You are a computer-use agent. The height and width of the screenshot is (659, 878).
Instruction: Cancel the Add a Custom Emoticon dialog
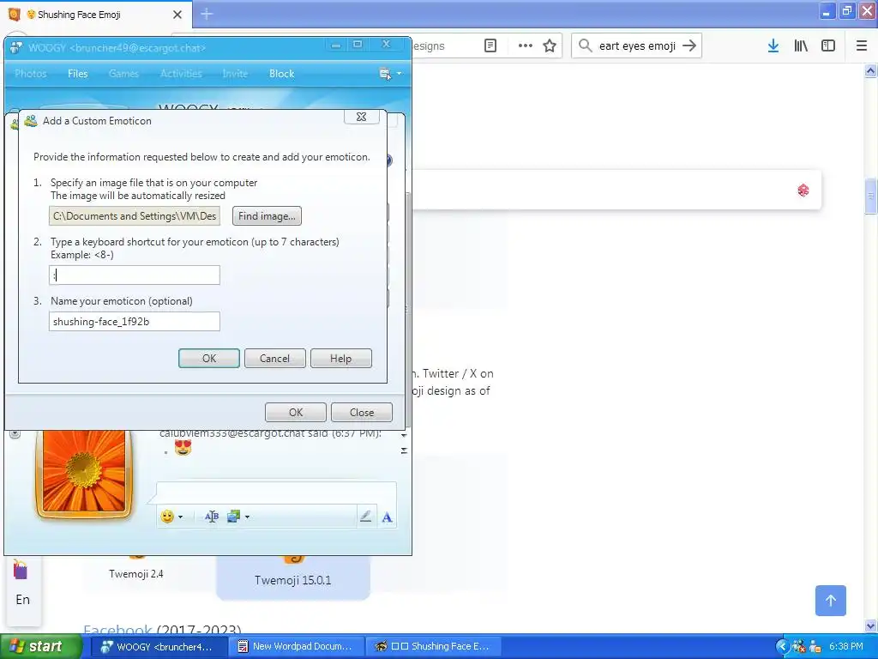pos(274,359)
